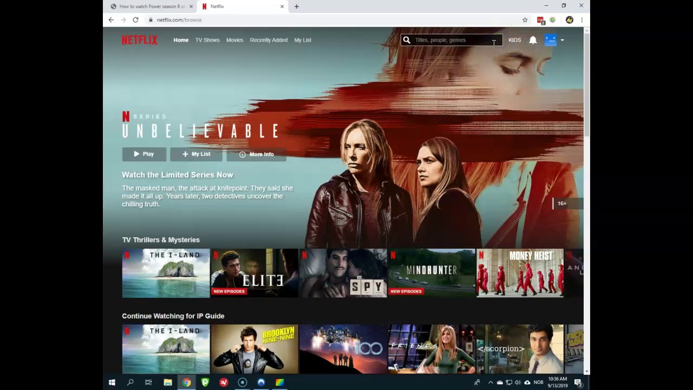
Task: Open Chrome's customize and control menu
Action: pos(581,19)
